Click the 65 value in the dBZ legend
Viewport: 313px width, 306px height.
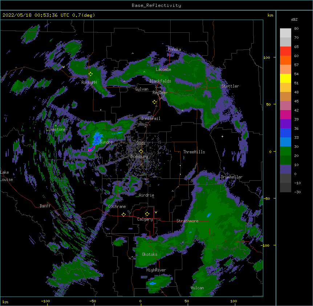pyautogui.click(x=296, y=47)
